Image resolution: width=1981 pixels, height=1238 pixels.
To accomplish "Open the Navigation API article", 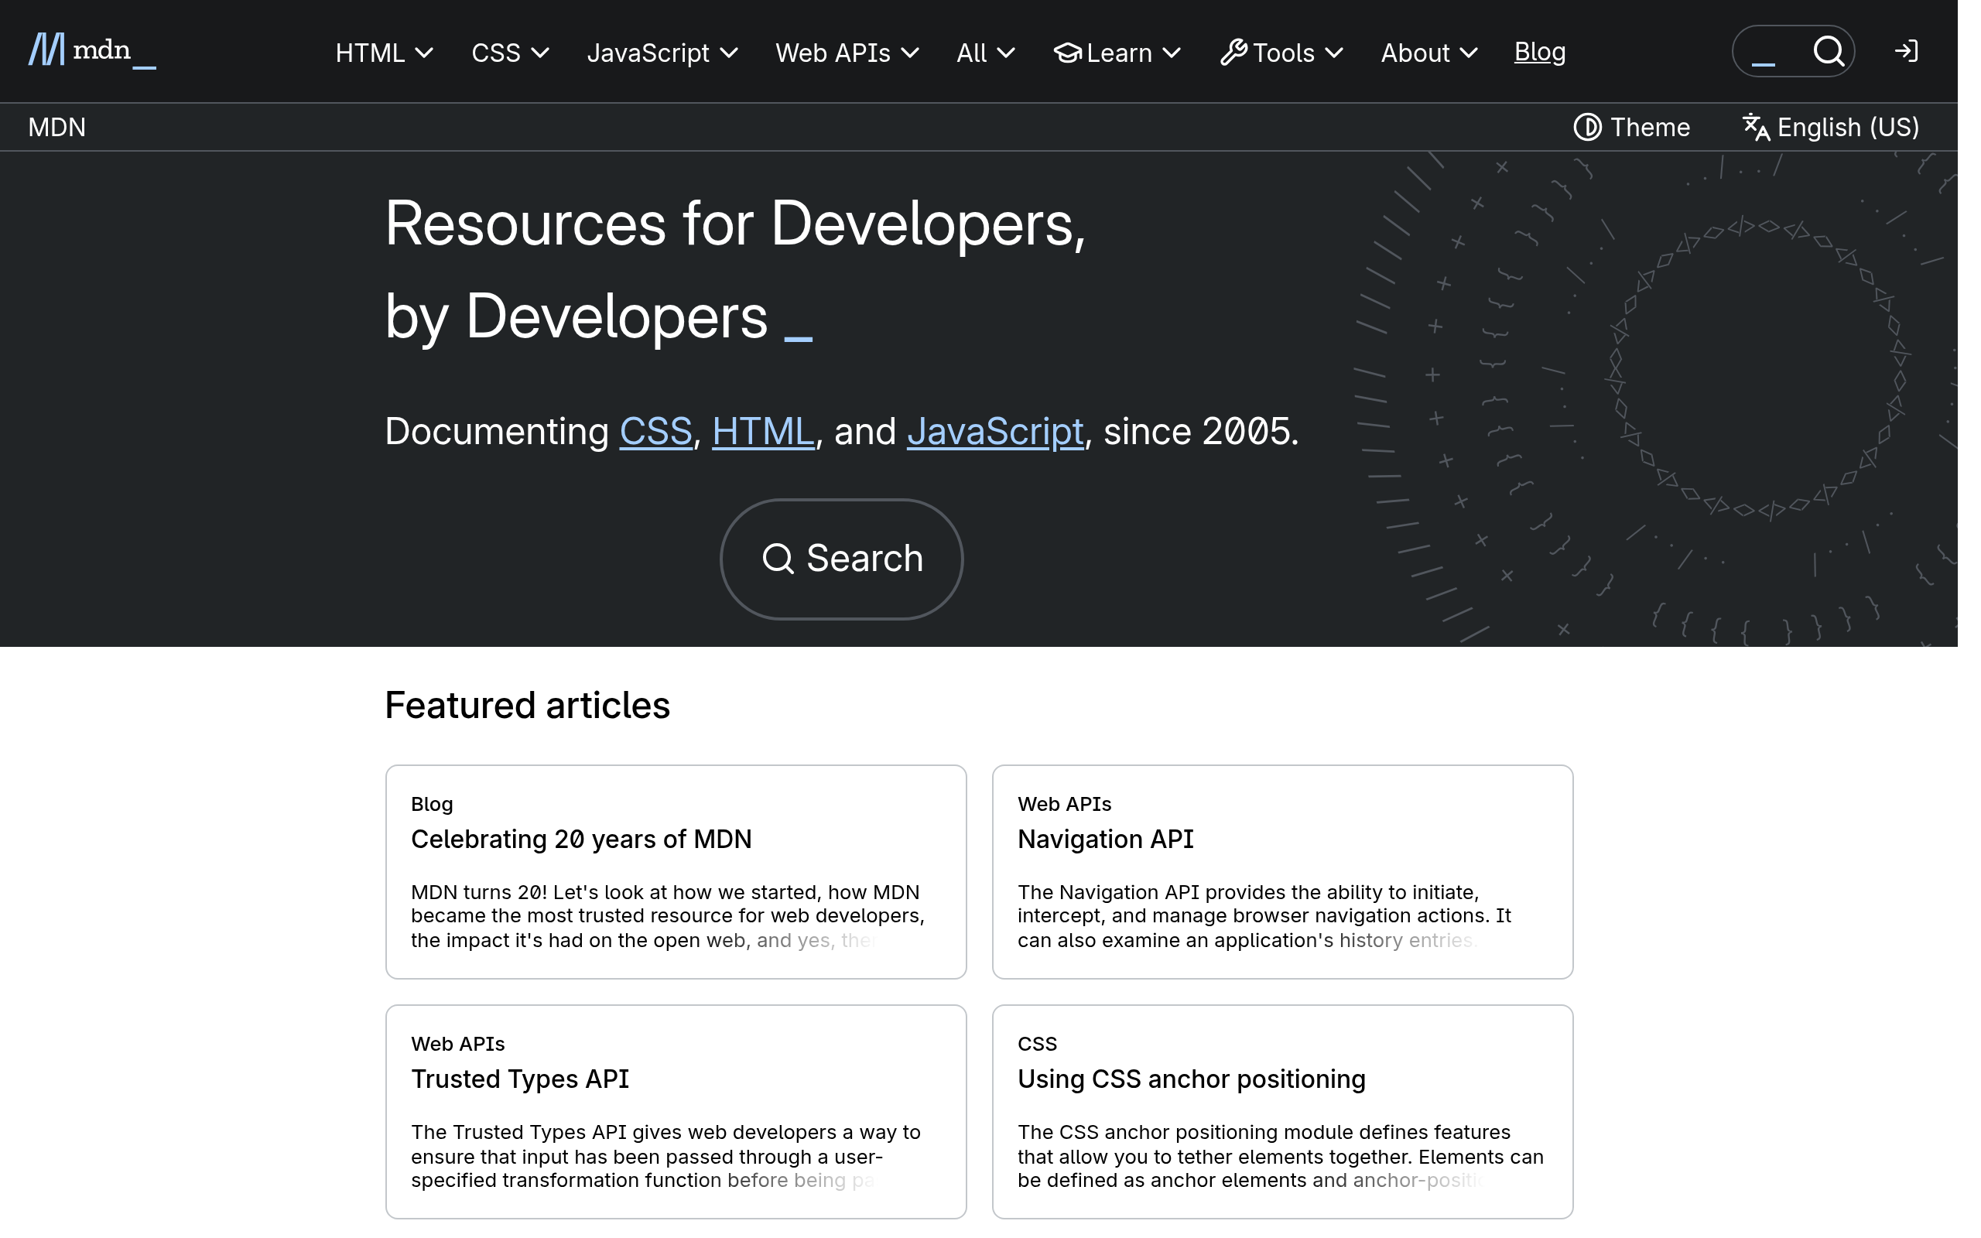I will [1105, 840].
